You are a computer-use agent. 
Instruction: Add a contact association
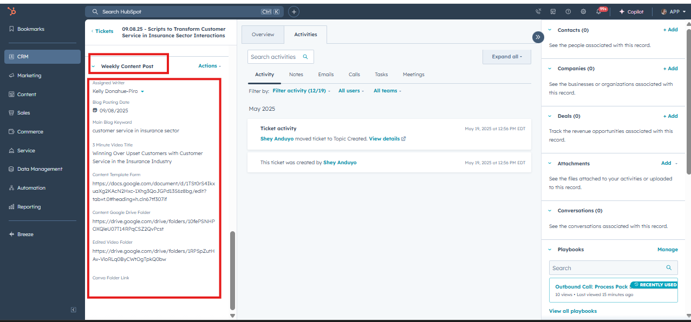(670, 30)
